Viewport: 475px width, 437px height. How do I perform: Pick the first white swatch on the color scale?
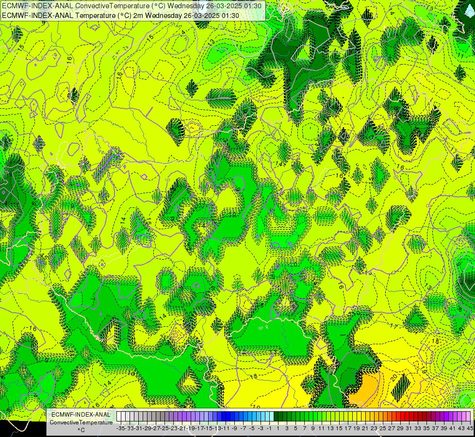[119, 416]
